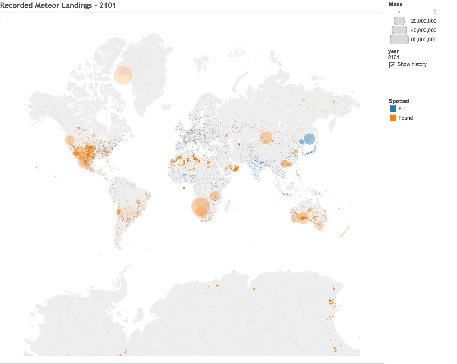Click the 60,000,000 mass label
The image size is (457, 364).
pos(424,40)
